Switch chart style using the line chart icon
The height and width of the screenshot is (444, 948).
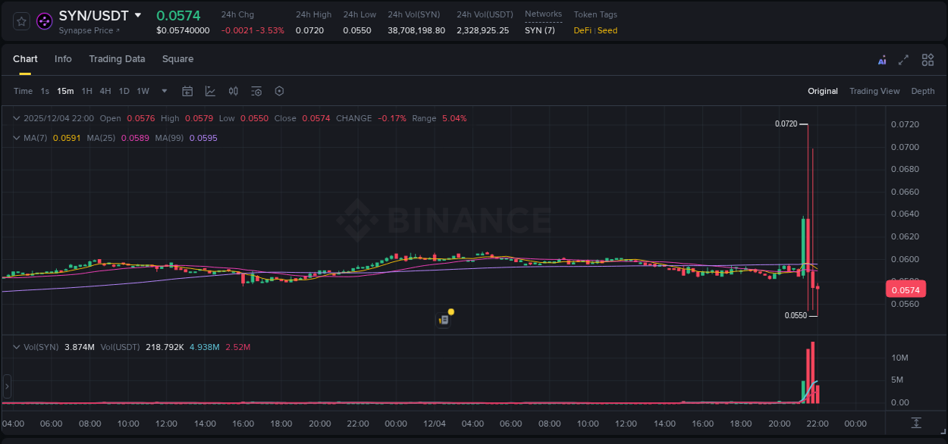pyautogui.click(x=210, y=91)
